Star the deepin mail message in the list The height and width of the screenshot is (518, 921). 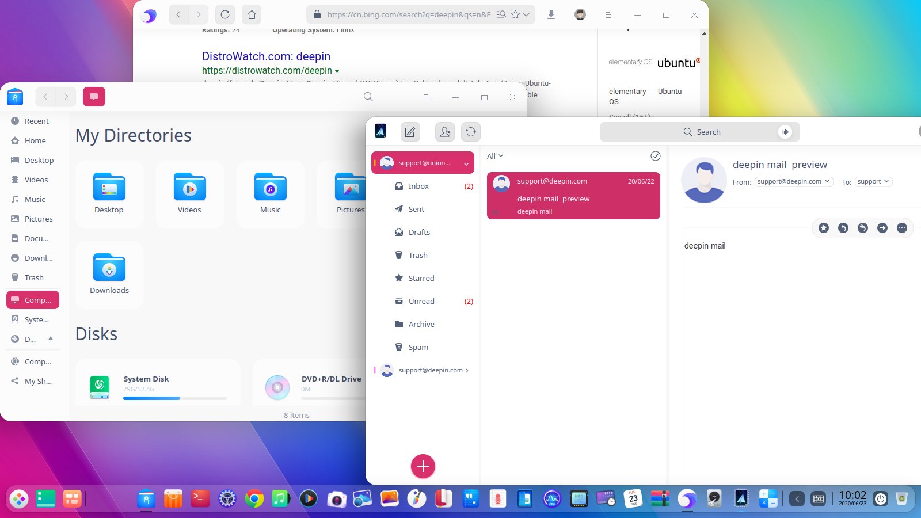point(494,212)
